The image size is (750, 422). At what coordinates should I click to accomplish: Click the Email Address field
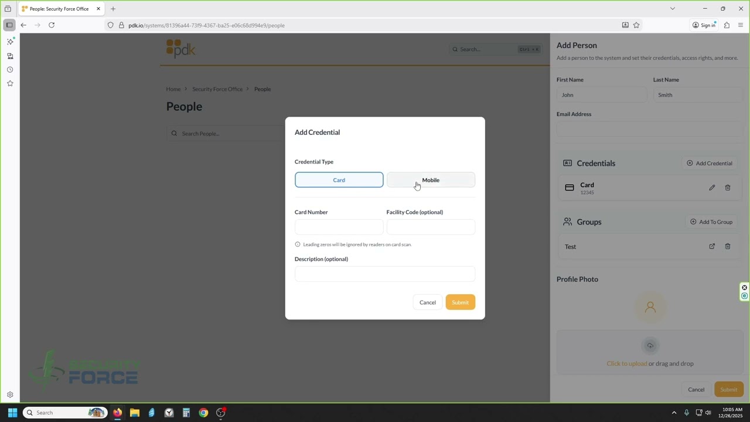pyautogui.click(x=650, y=130)
